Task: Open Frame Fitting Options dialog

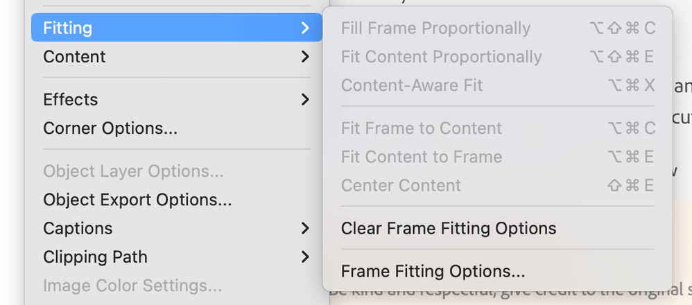Action: coord(433,271)
